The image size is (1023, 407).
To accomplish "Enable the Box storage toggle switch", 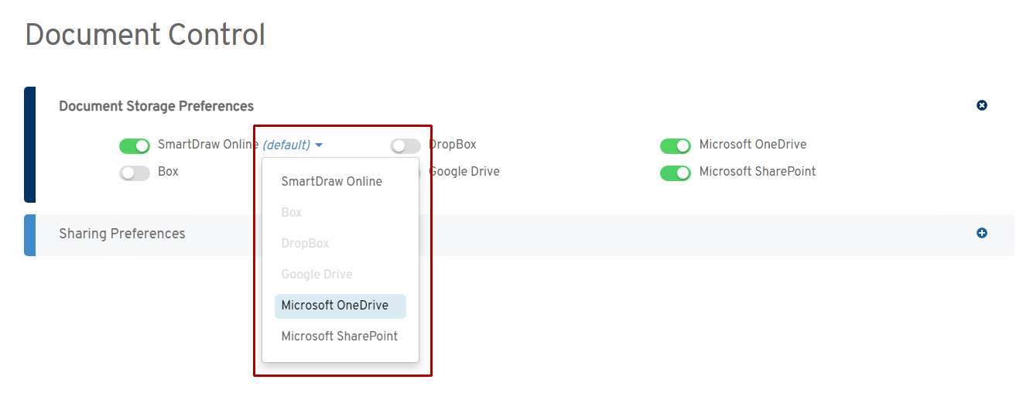I will pyautogui.click(x=135, y=173).
